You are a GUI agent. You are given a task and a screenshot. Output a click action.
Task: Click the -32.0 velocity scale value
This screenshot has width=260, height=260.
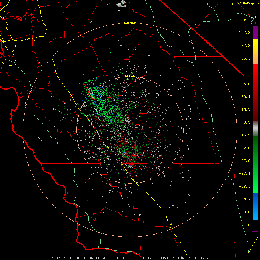coord(245,148)
